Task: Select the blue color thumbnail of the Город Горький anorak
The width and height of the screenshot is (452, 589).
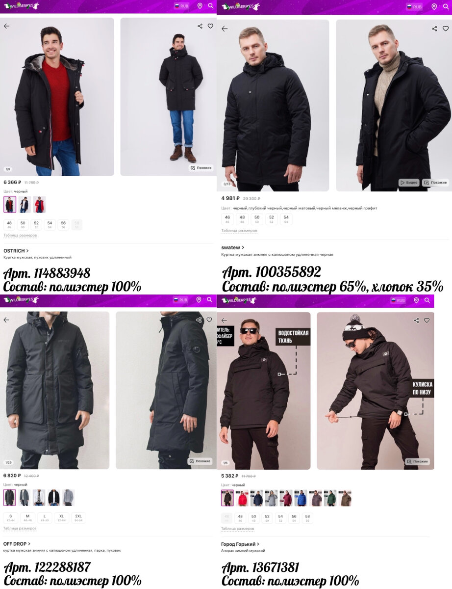Action: coord(301,498)
